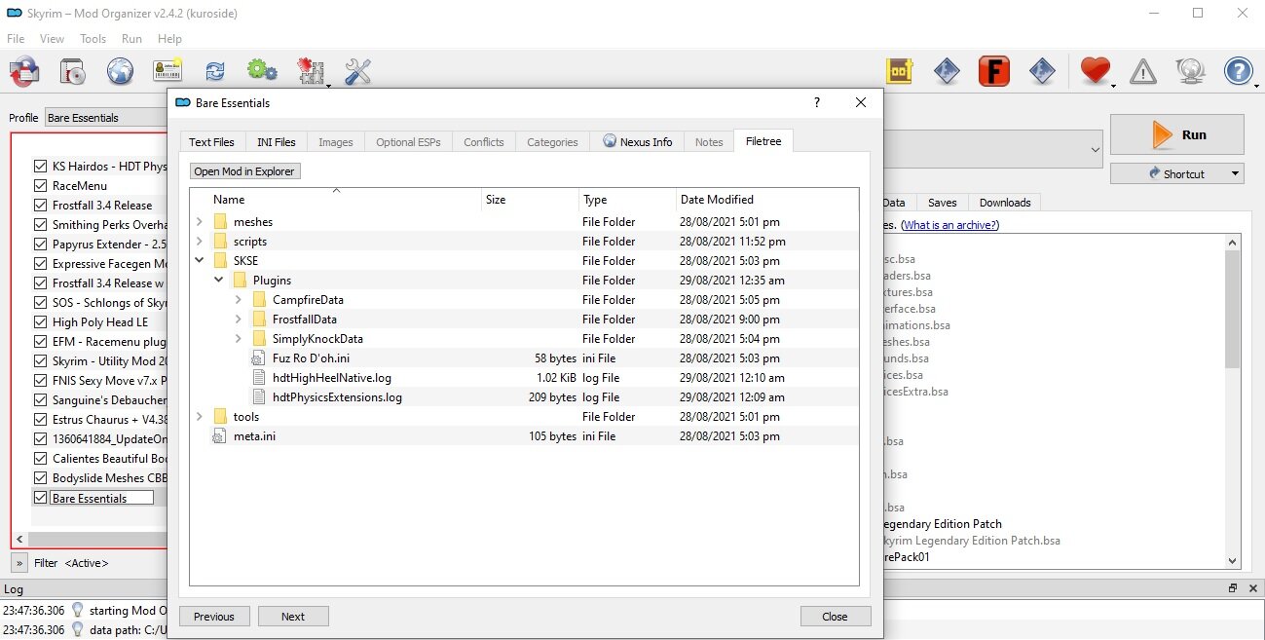This screenshot has width=1265, height=640.
Task: Expand the meshes folder tree node
Action: pyautogui.click(x=200, y=222)
